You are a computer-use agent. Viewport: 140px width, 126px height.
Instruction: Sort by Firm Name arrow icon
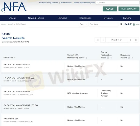pos(15,57)
